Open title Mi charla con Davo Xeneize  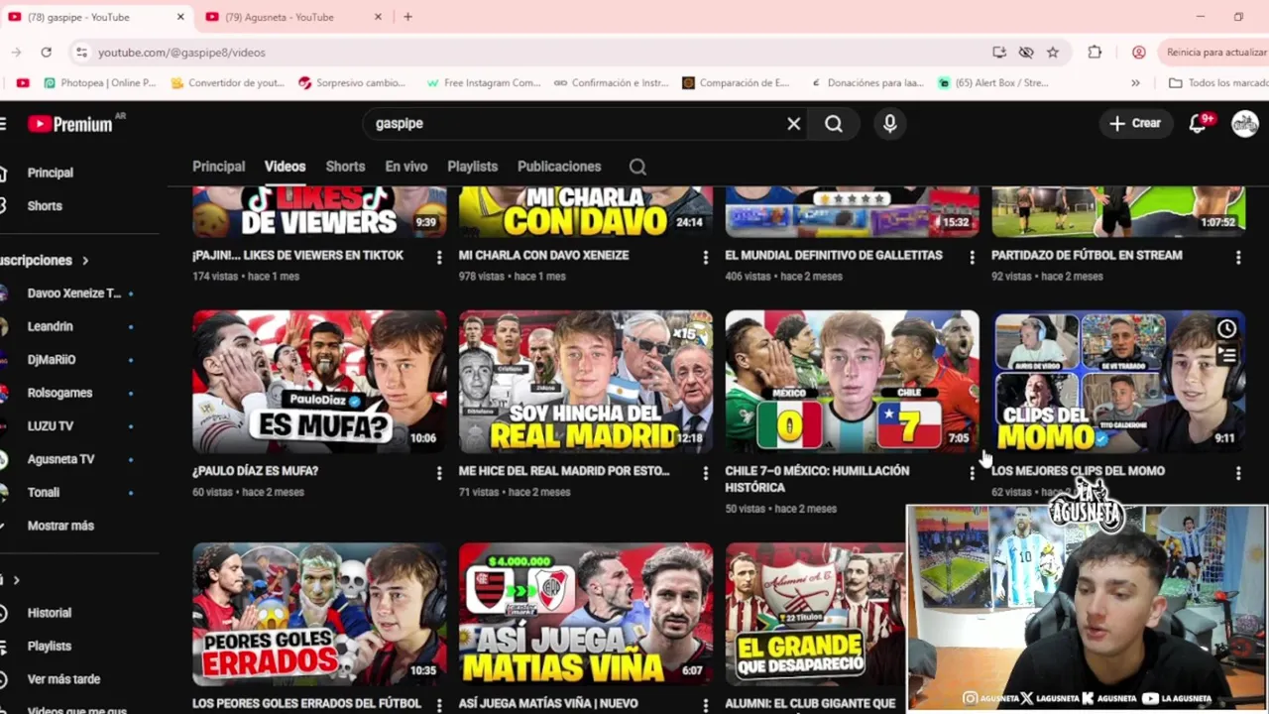[x=543, y=256]
